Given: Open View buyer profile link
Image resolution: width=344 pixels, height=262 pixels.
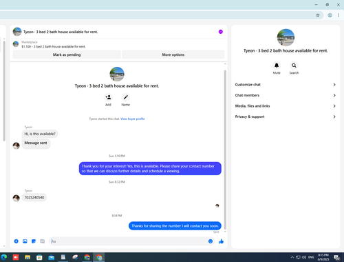Looking at the screenshot, I should tap(133, 119).
